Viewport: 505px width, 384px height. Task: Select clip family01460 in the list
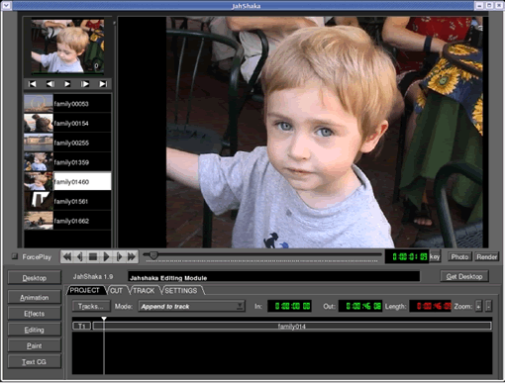click(x=82, y=181)
